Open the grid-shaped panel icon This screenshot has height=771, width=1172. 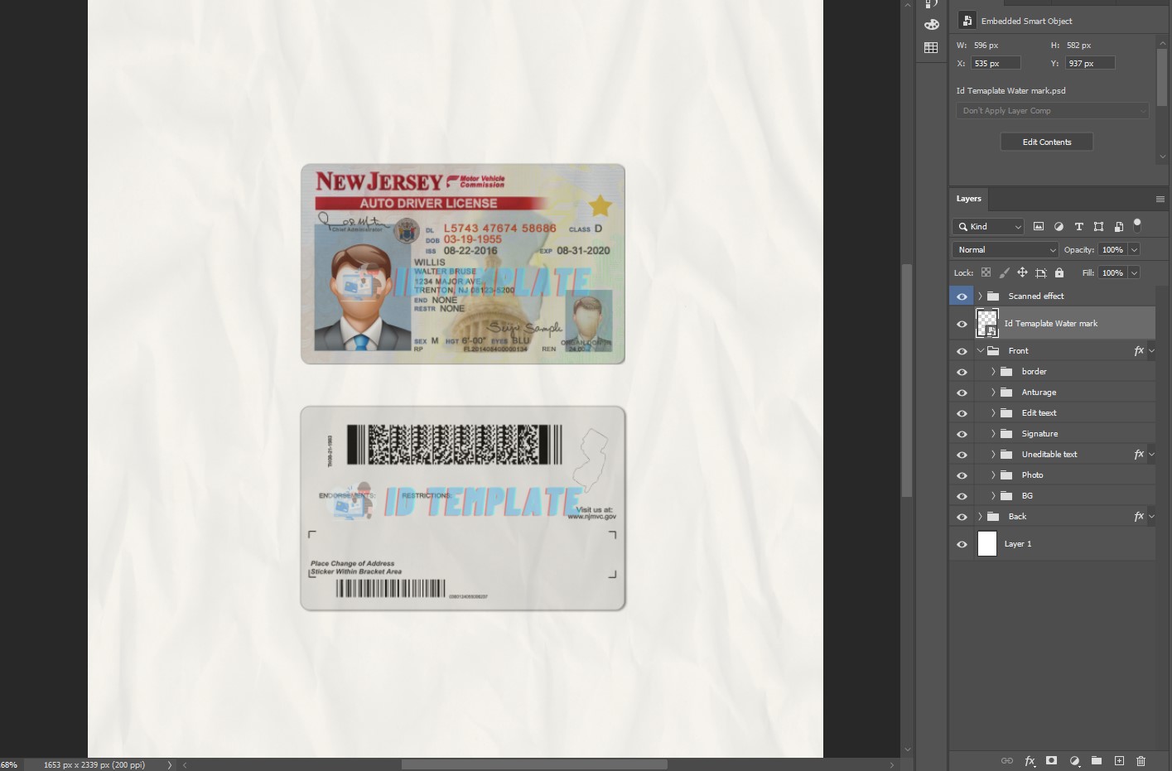pyautogui.click(x=931, y=48)
